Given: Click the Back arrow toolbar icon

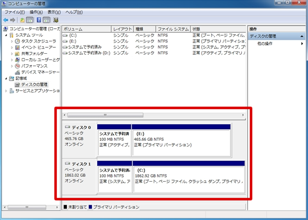Looking at the screenshot, I should [x=6, y=20].
